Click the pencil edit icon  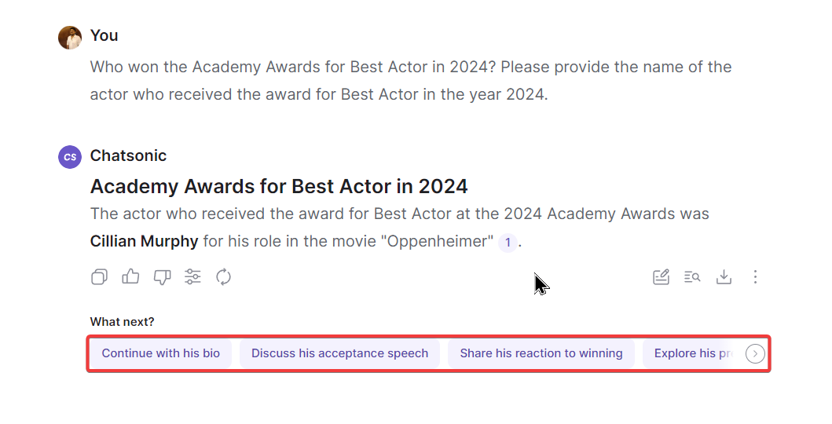tap(661, 276)
